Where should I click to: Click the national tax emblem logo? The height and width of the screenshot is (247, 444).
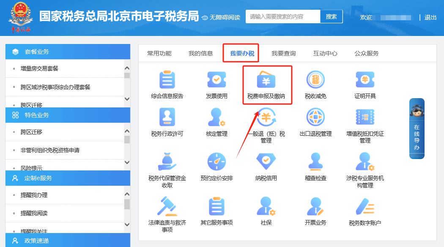(21, 17)
